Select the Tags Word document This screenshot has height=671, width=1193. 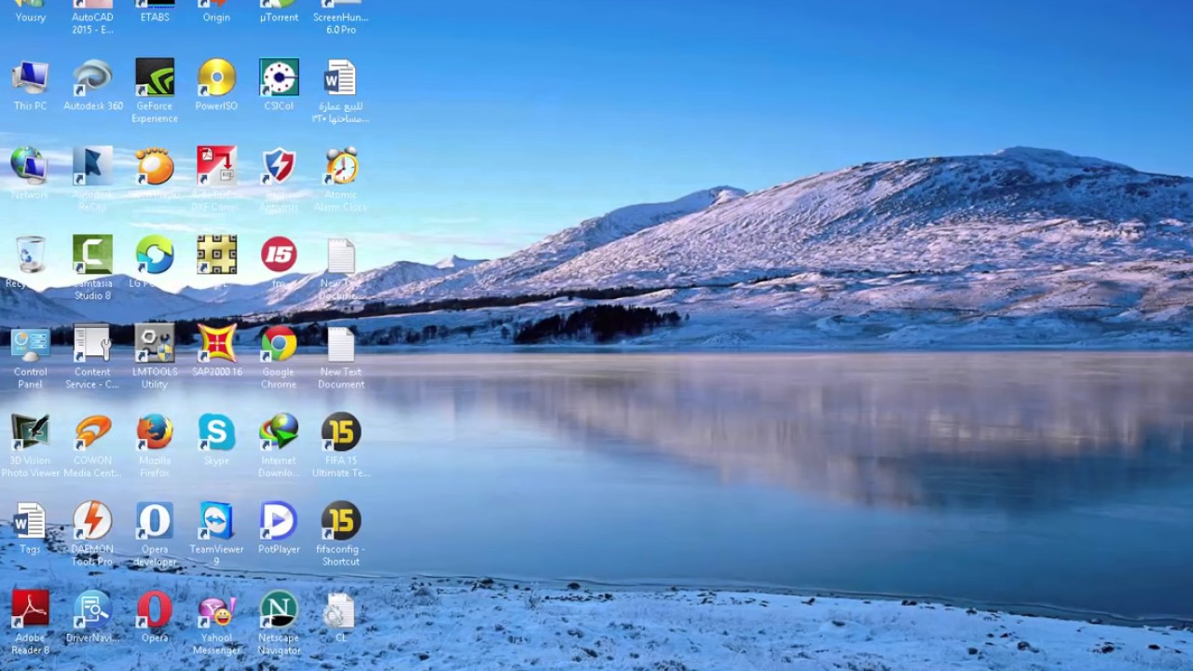click(30, 528)
